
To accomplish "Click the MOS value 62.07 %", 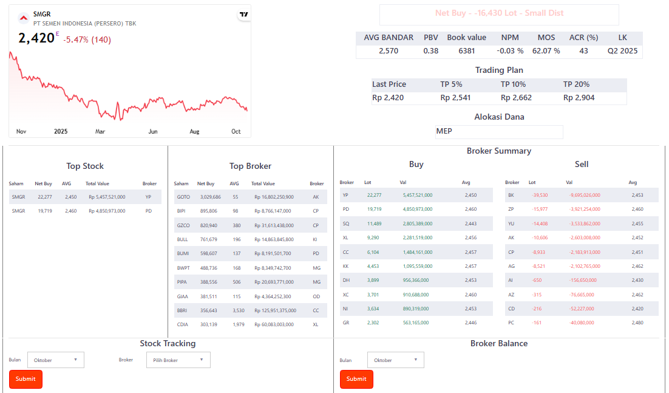I will (546, 51).
